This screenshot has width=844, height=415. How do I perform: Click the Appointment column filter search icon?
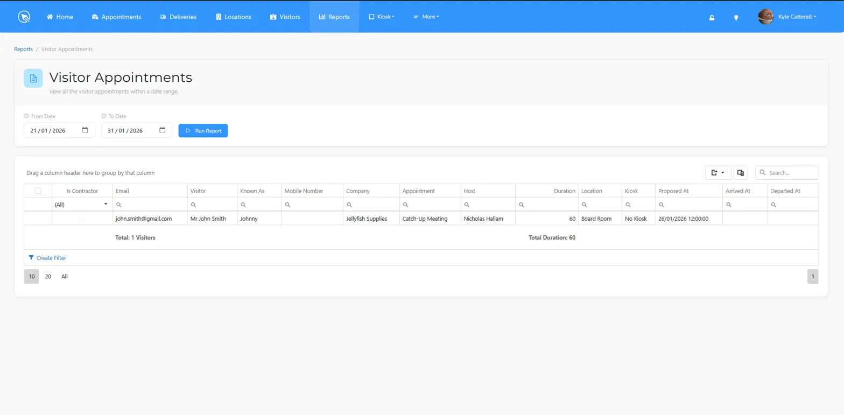click(406, 205)
